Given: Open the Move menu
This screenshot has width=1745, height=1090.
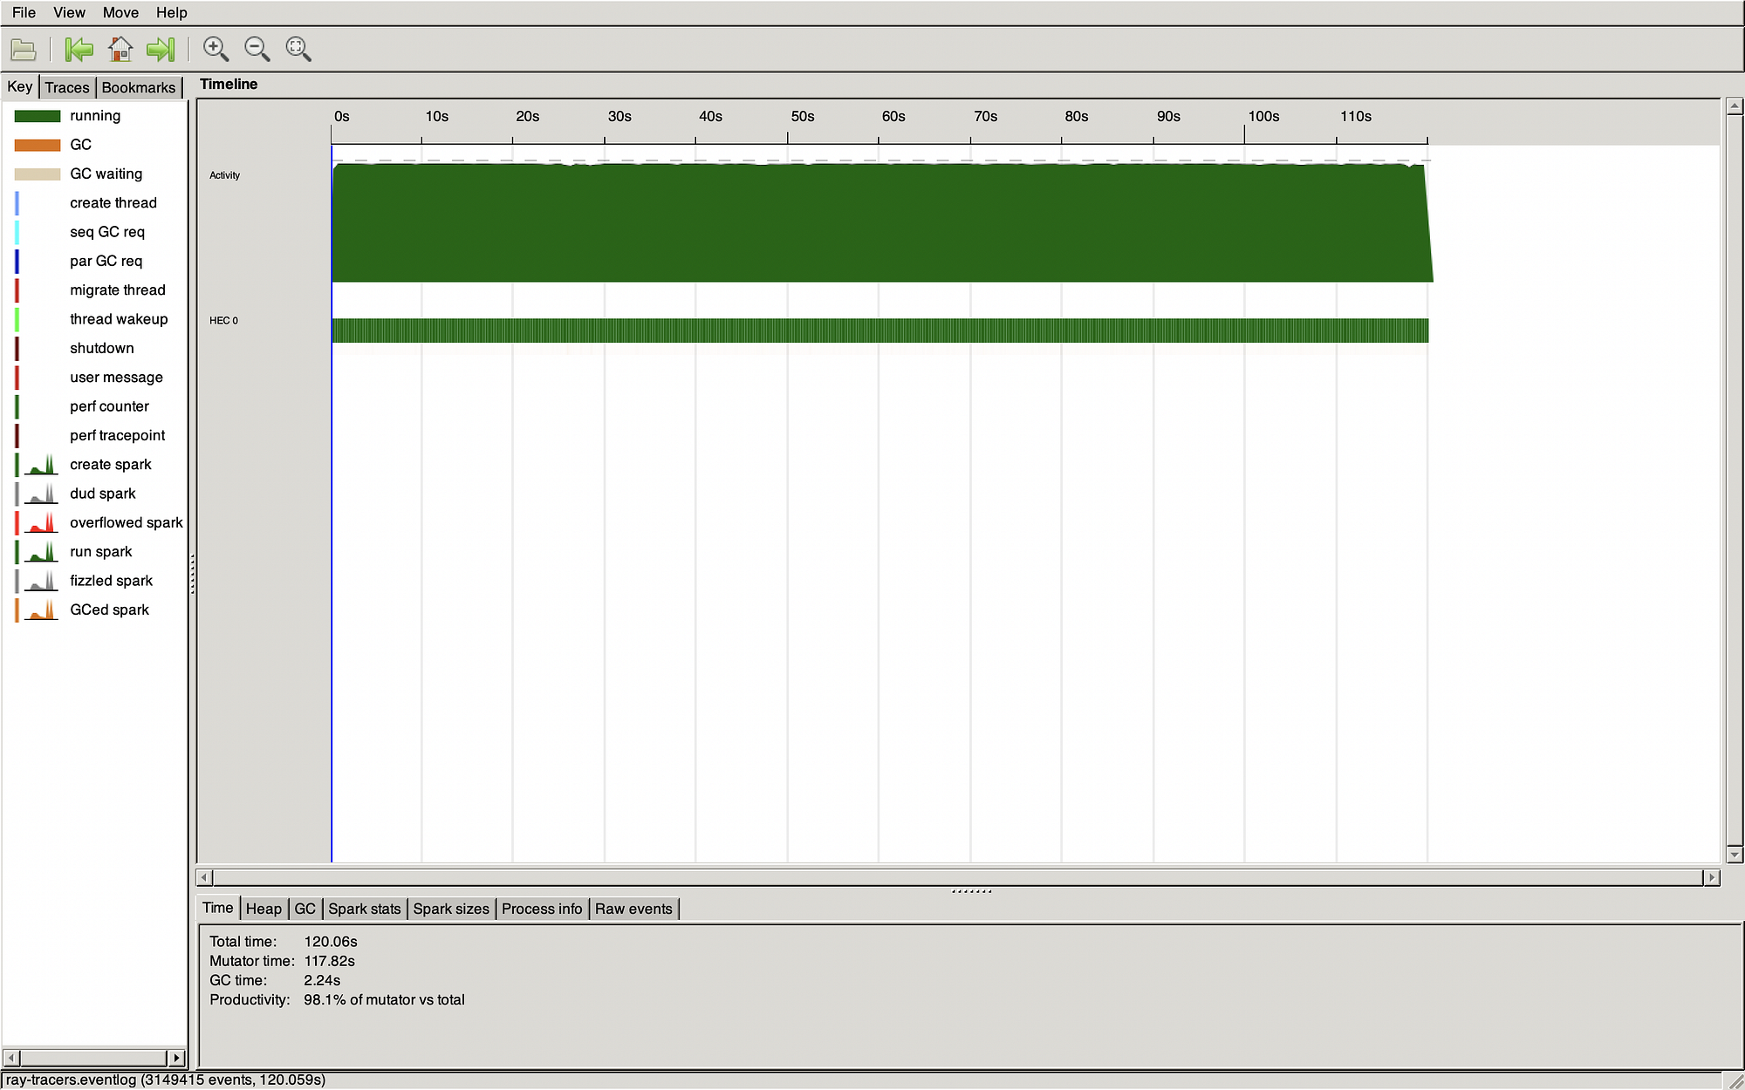Looking at the screenshot, I should point(120,12).
